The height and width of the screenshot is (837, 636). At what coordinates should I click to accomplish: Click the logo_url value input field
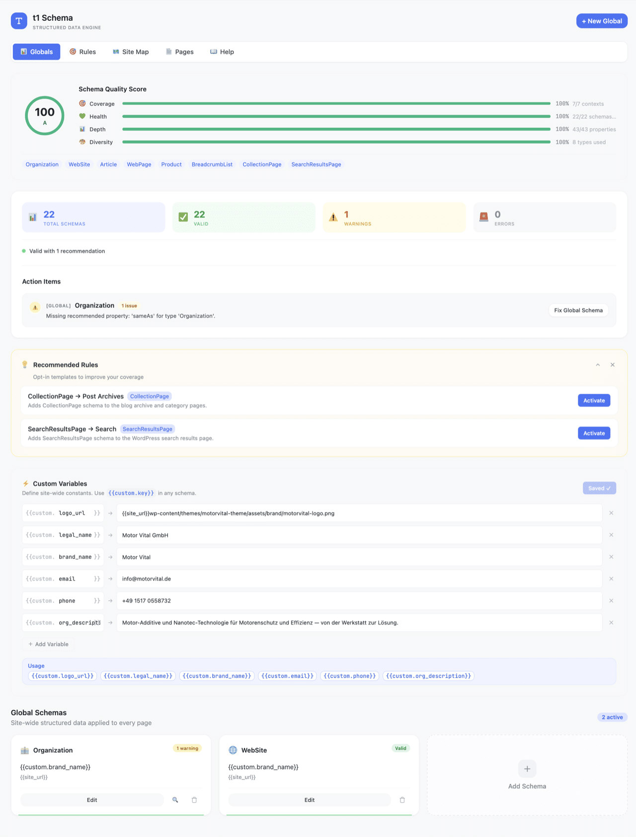tap(359, 513)
